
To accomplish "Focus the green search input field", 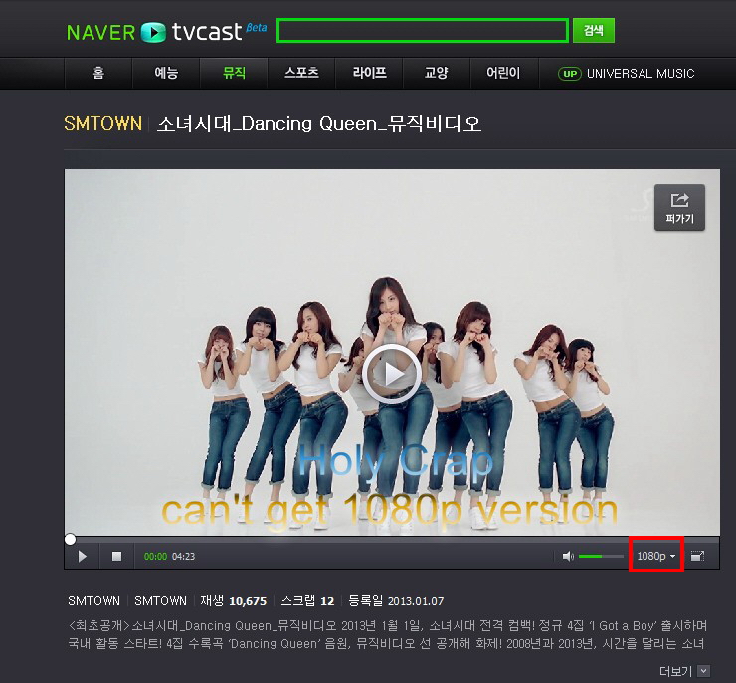I will point(423,31).
